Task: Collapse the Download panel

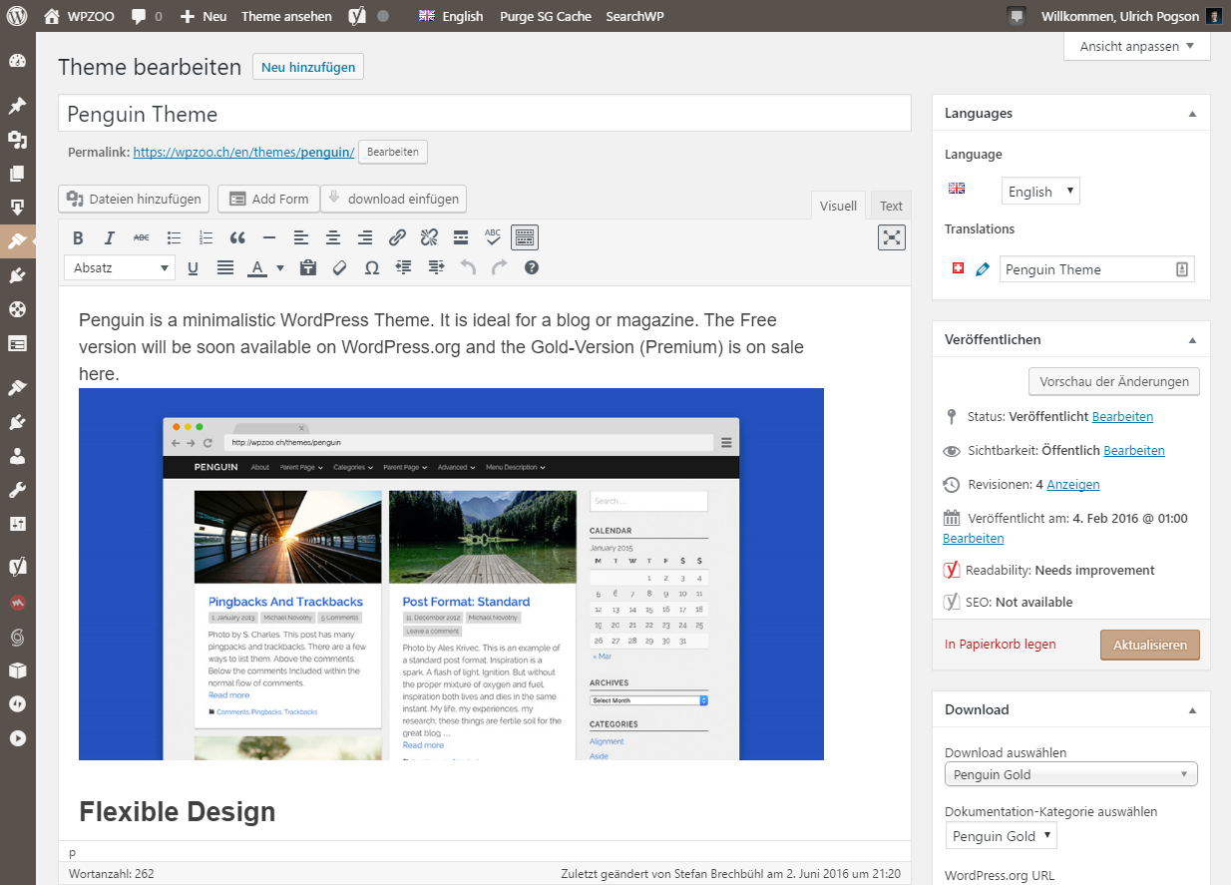Action: click(1192, 710)
